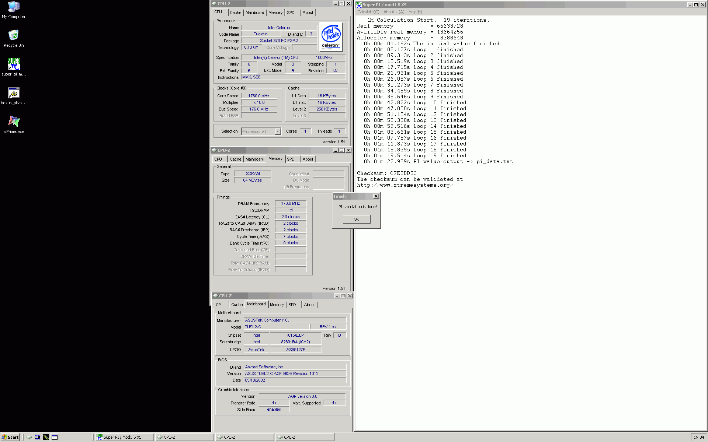Viewport: 708px width, 442px height.
Task: Select the super_pi_mod desktop shortcut
Action: (14, 67)
